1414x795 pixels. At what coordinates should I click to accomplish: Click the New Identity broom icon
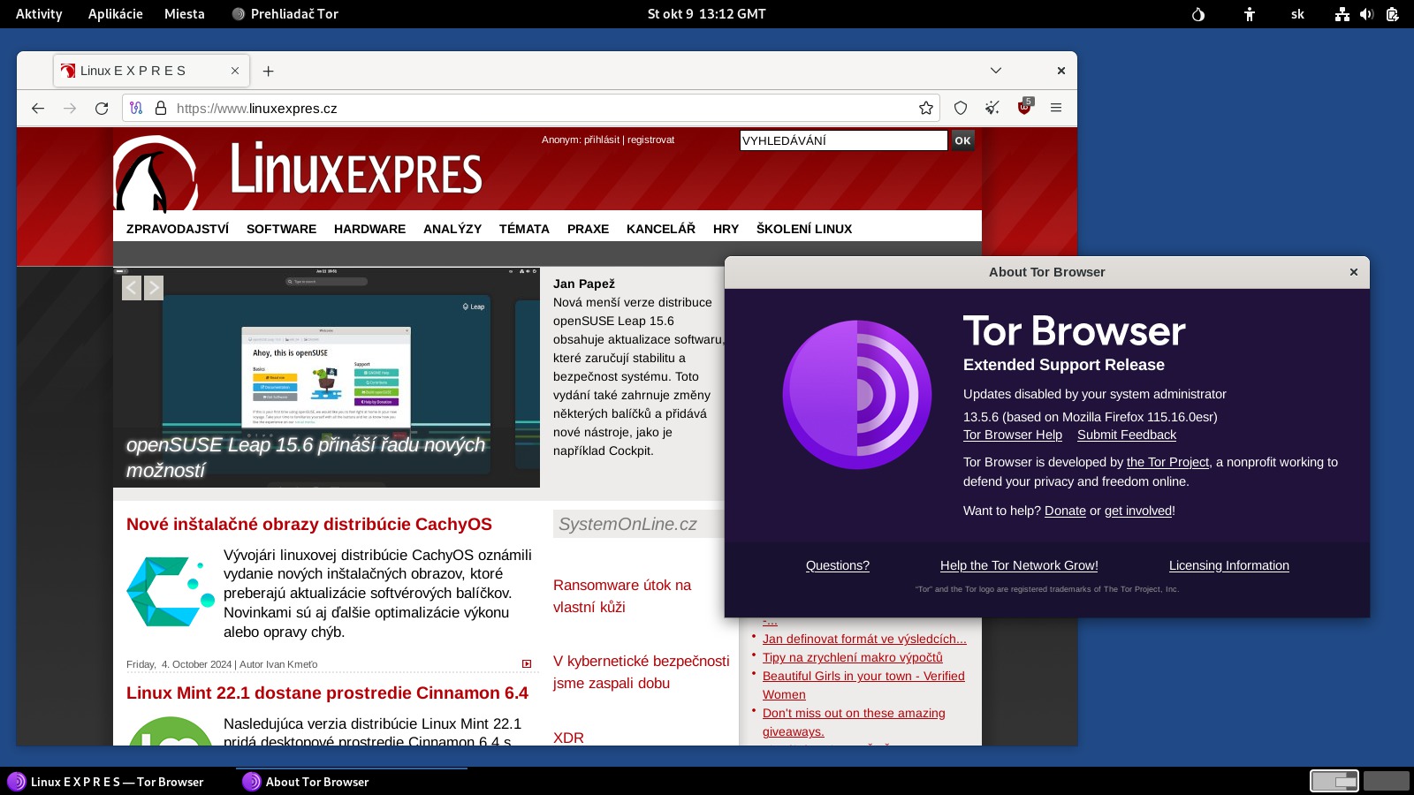coord(992,108)
